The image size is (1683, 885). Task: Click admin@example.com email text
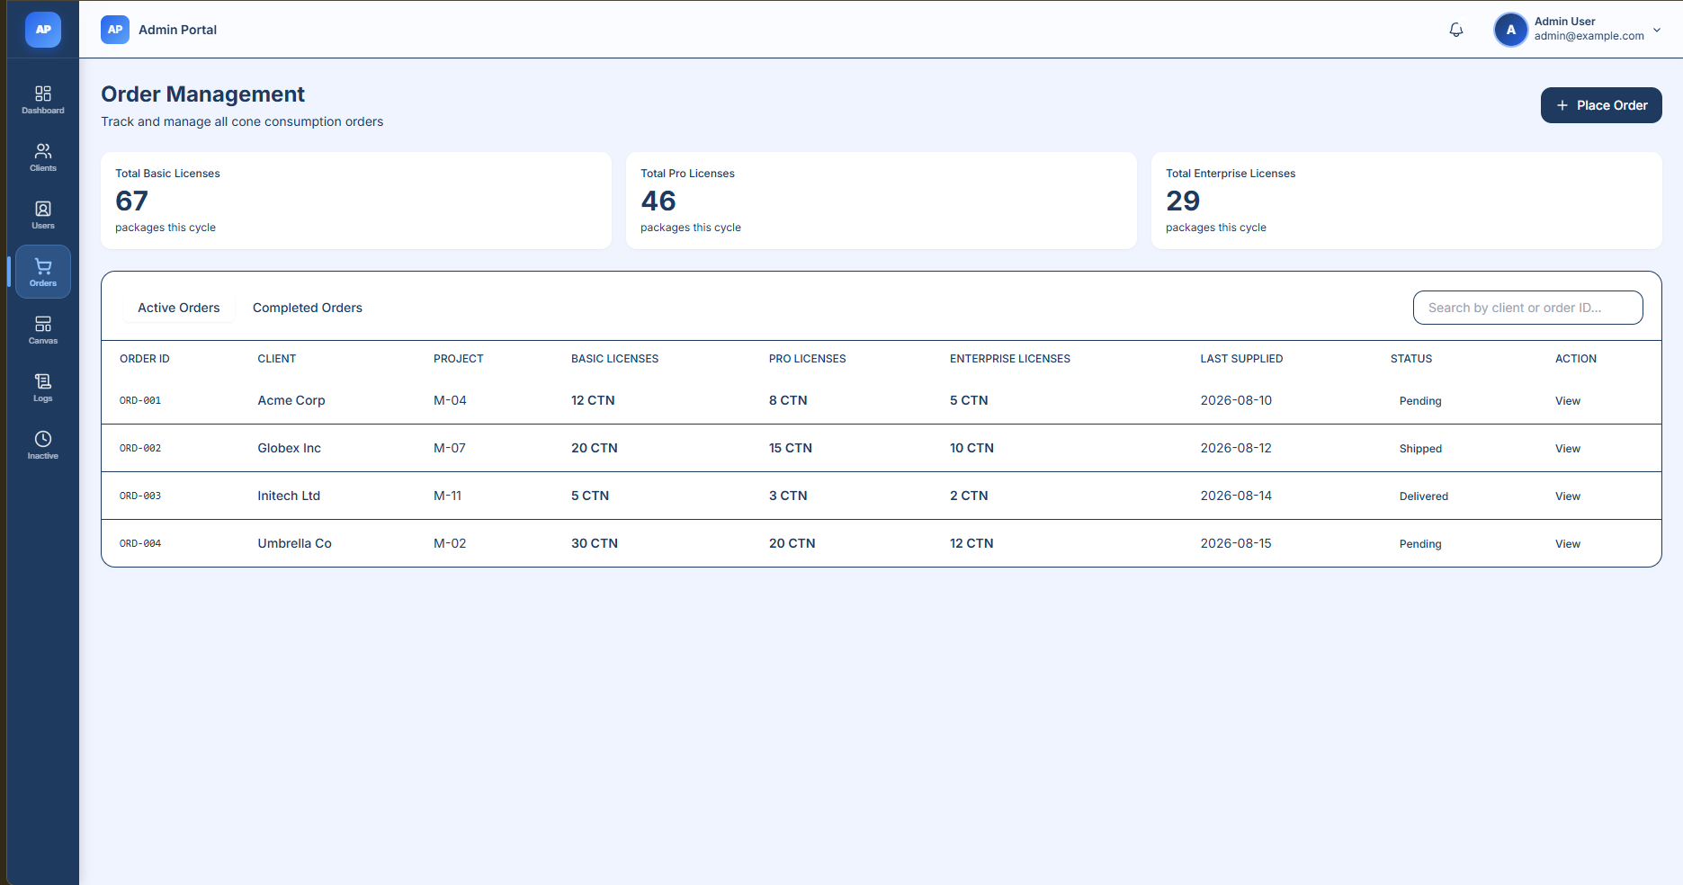(1589, 36)
